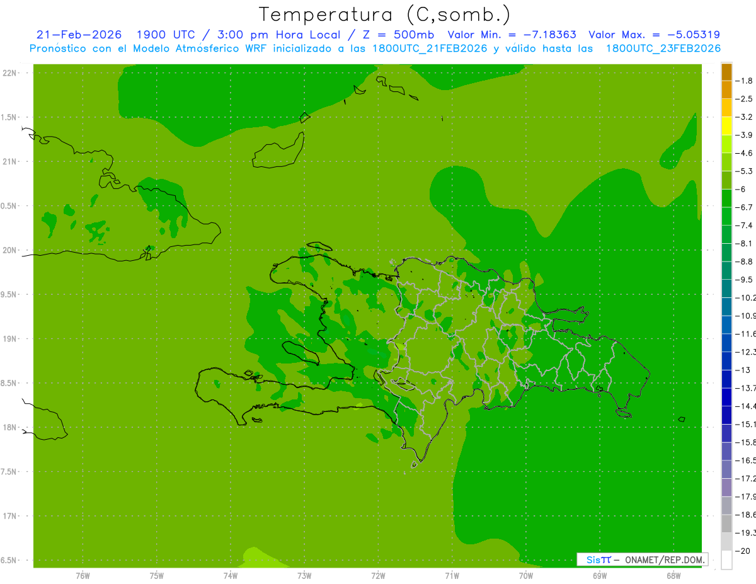
Task: Select the 'Z = 500mb' level text
Action: click(x=398, y=35)
